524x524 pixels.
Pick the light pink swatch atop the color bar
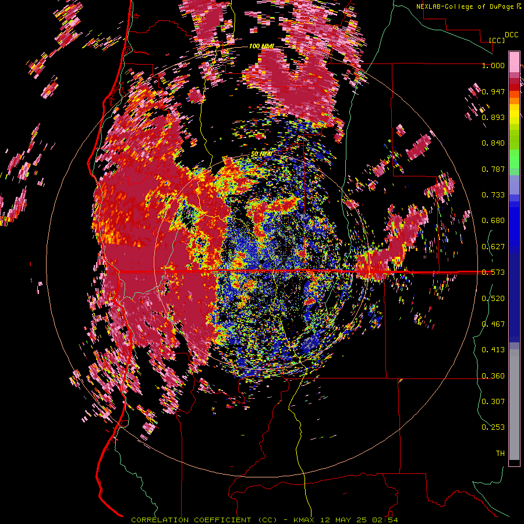(514, 62)
